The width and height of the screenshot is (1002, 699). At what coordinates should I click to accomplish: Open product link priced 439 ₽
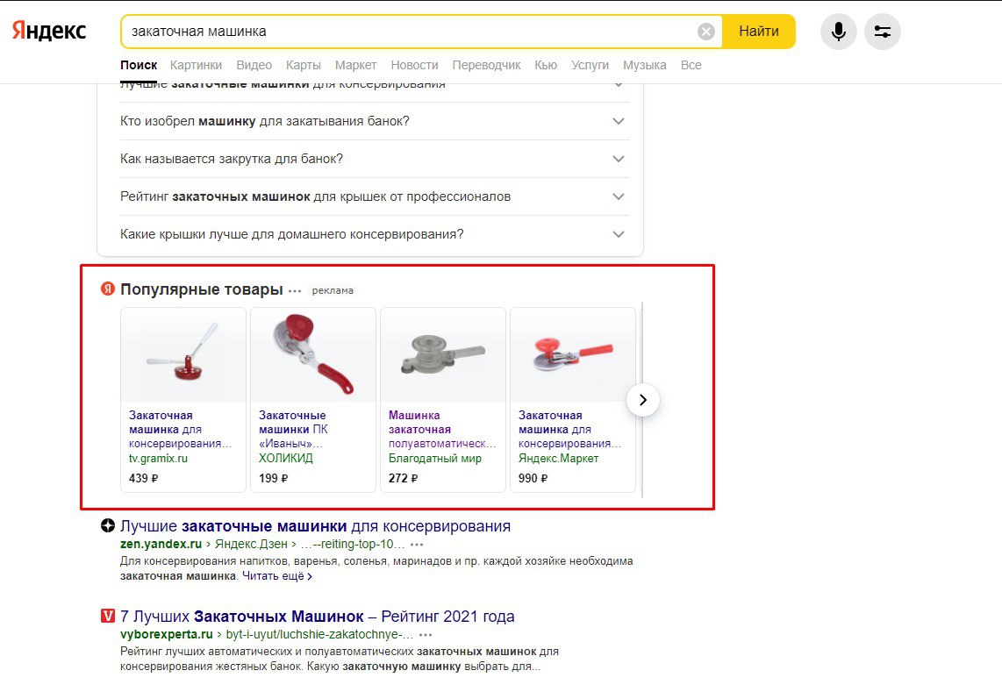(180, 430)
